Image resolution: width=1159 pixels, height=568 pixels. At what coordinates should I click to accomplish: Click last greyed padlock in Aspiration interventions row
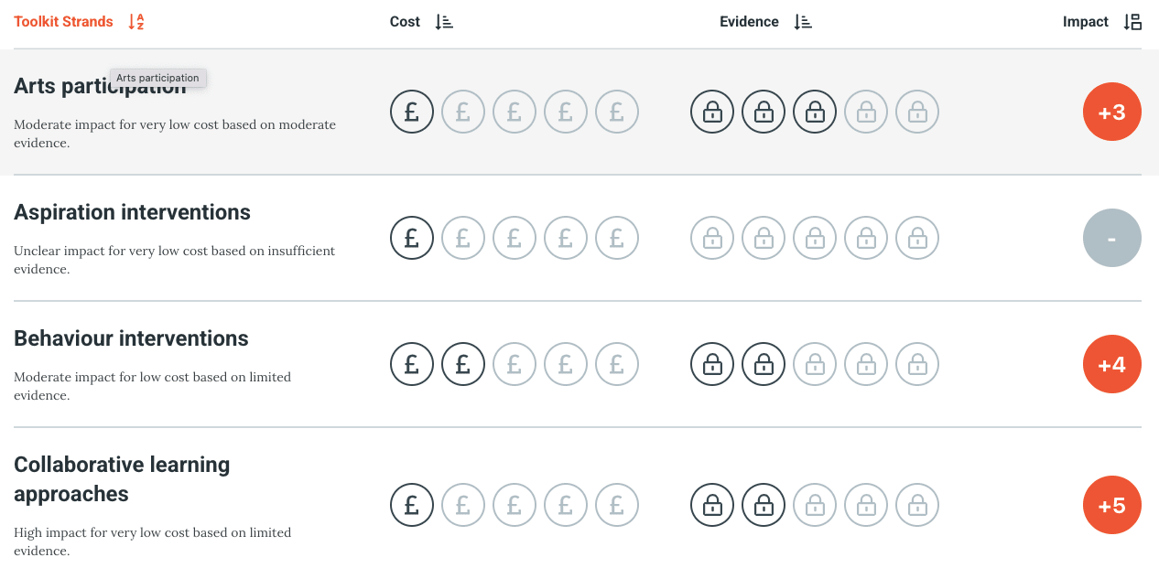coord(917,238)
